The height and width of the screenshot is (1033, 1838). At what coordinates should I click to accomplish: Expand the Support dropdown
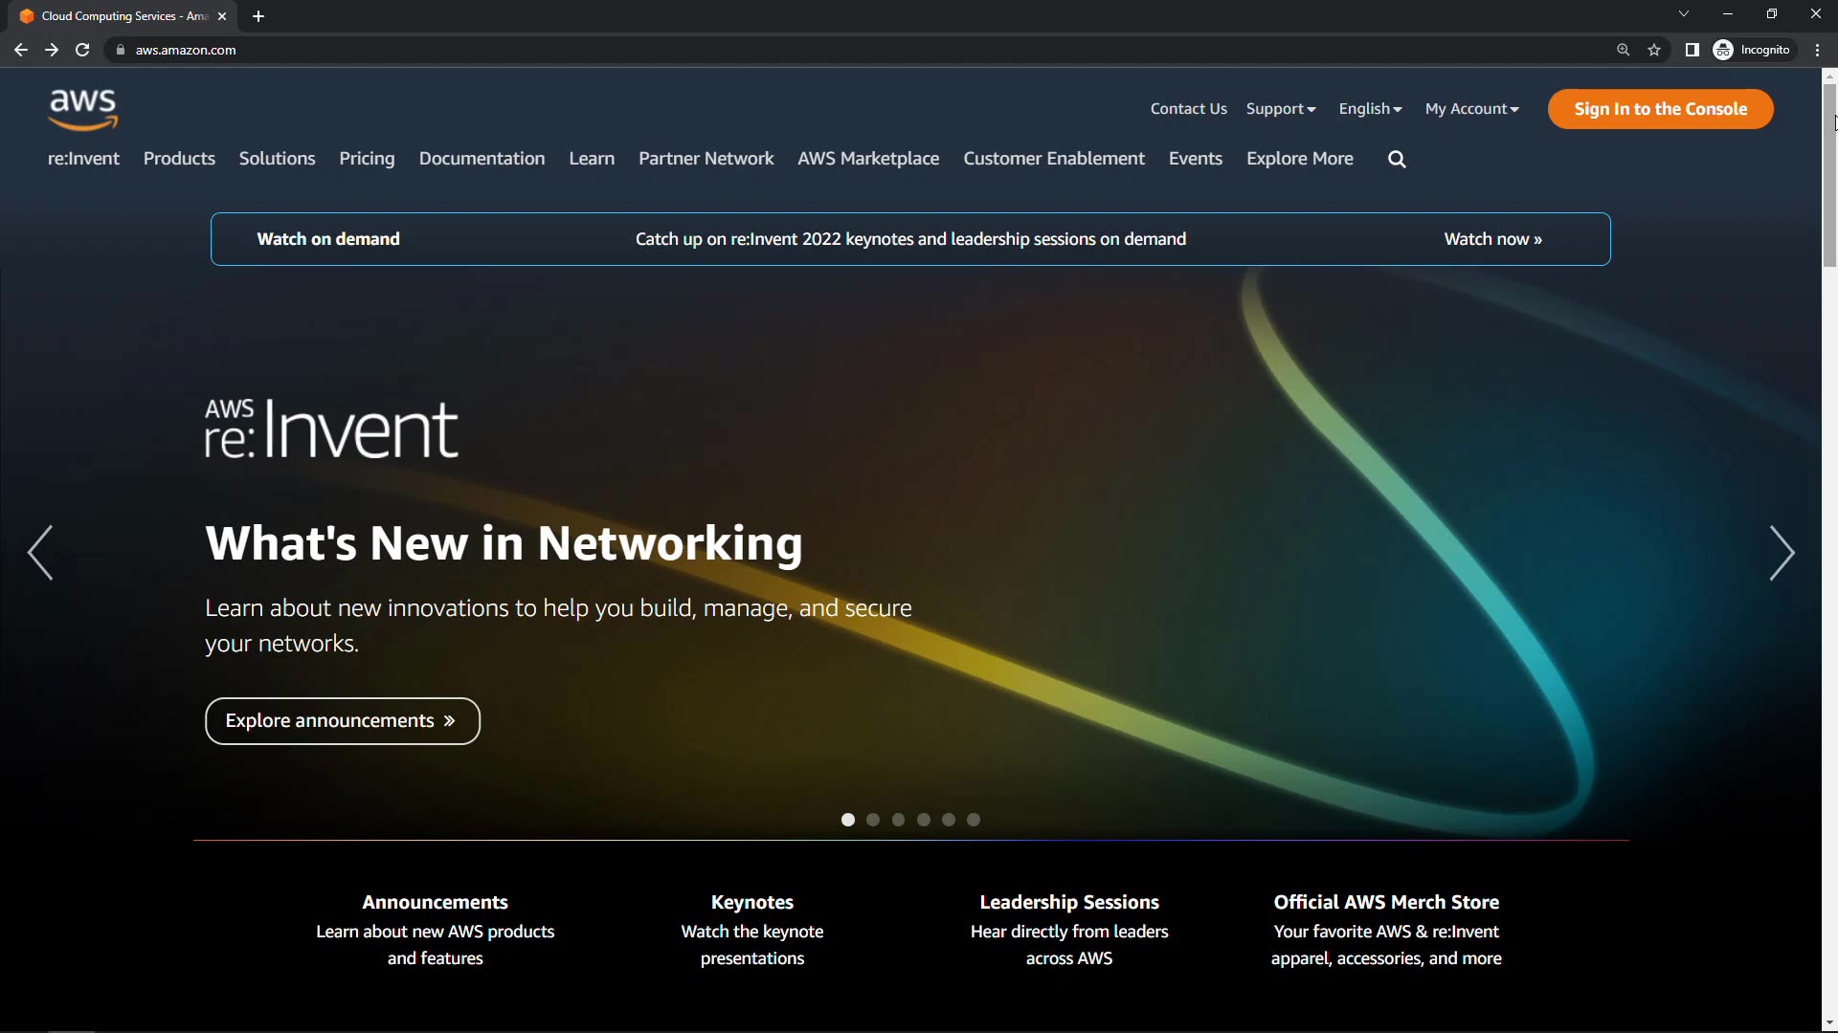(1280, 109)
